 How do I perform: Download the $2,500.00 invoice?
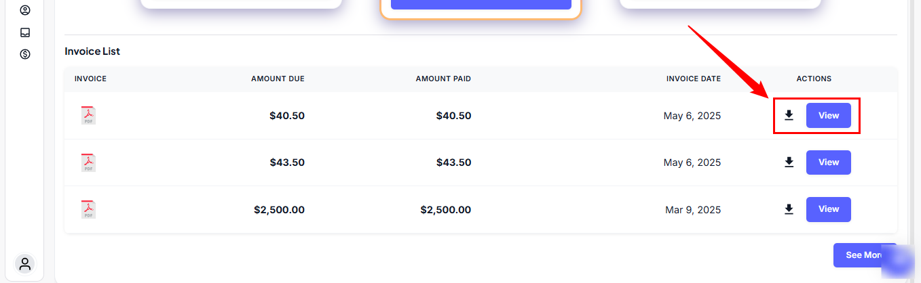point(789,210)
